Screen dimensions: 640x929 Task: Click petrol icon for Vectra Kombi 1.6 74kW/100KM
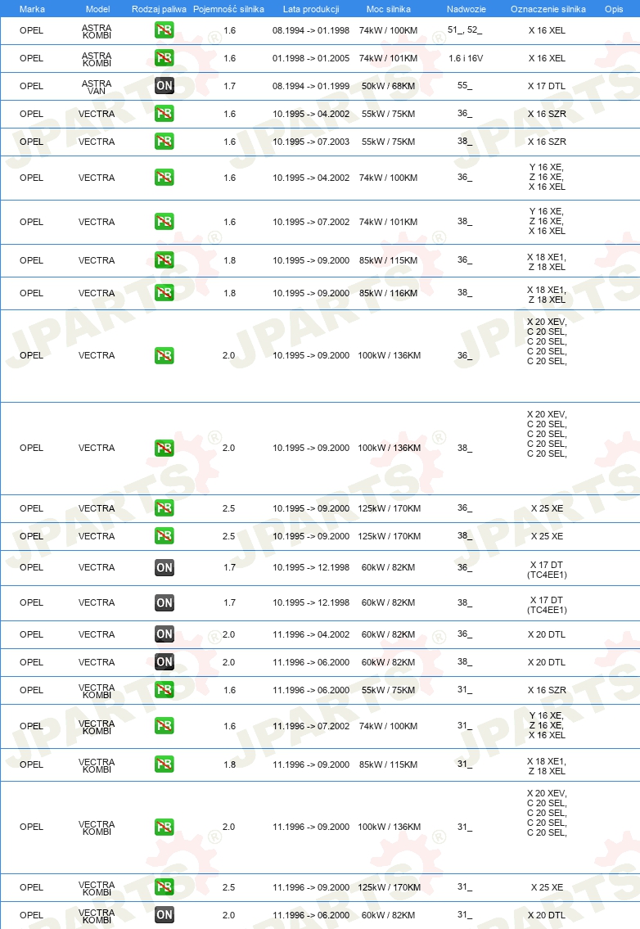tap(165, 726)
